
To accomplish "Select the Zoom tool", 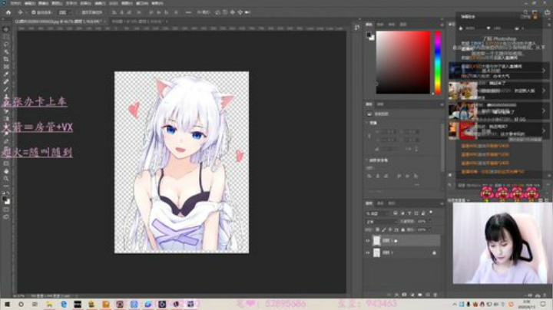I will 6,178.
